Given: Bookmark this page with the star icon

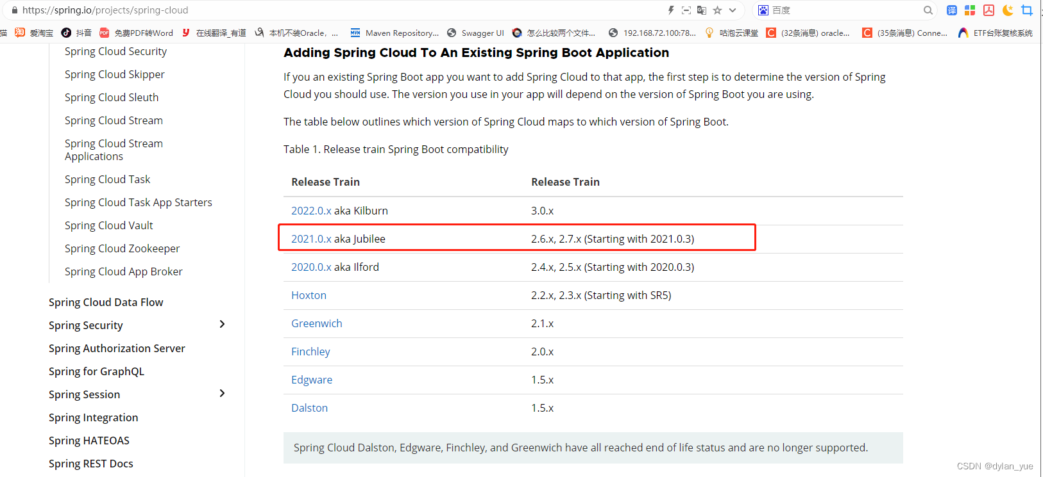Looking at the screenshot, I should pos(717,10).
